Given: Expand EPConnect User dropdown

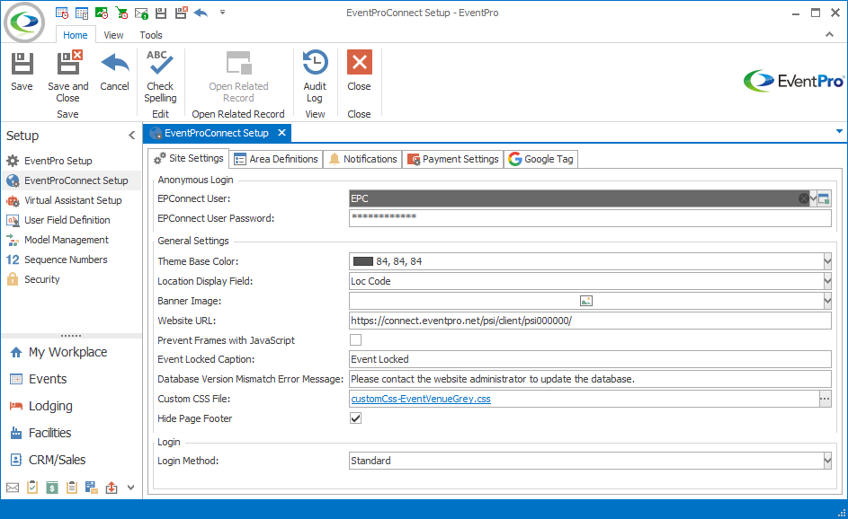Looking at the screenshot, I should point(814,198).
